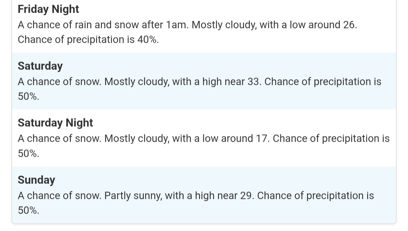This screenshot has width=408, height=231.
Task: Click the Saturday Night forecast heading
Action: (x=55, y=123)
